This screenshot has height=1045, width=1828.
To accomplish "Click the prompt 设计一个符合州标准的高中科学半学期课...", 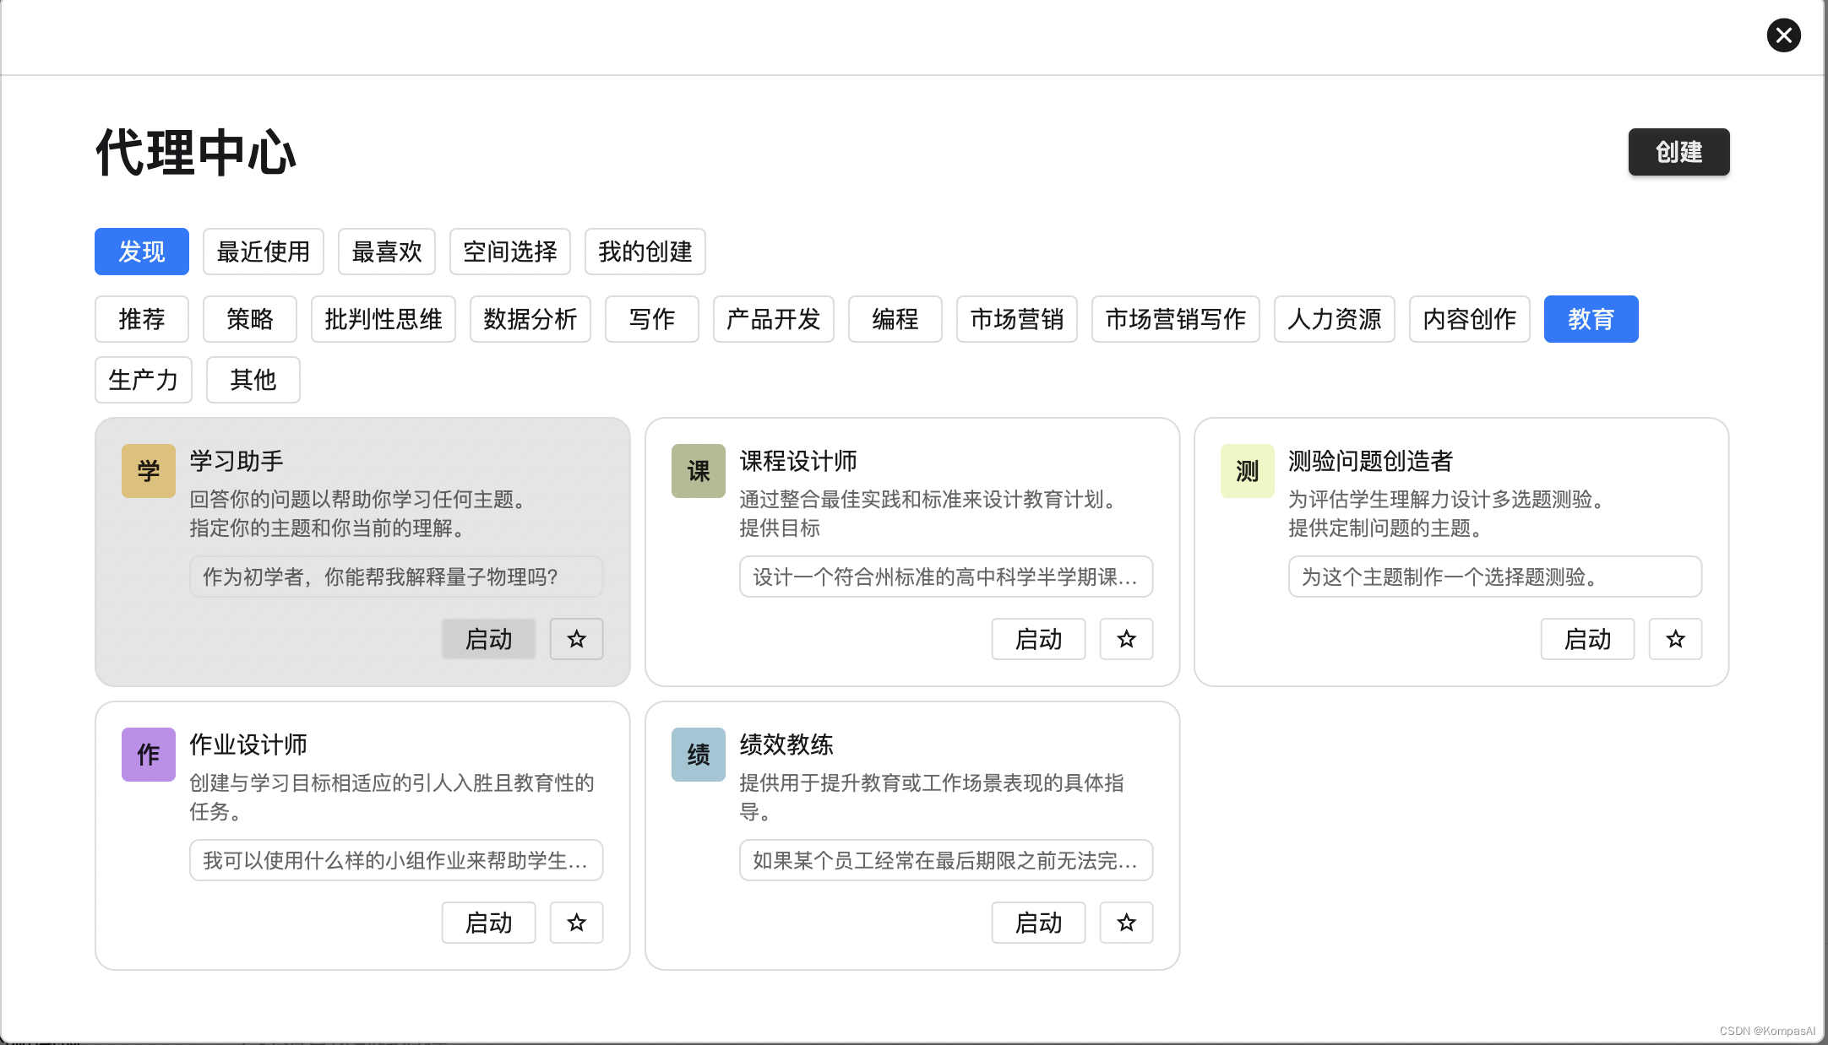I will 946,577.
